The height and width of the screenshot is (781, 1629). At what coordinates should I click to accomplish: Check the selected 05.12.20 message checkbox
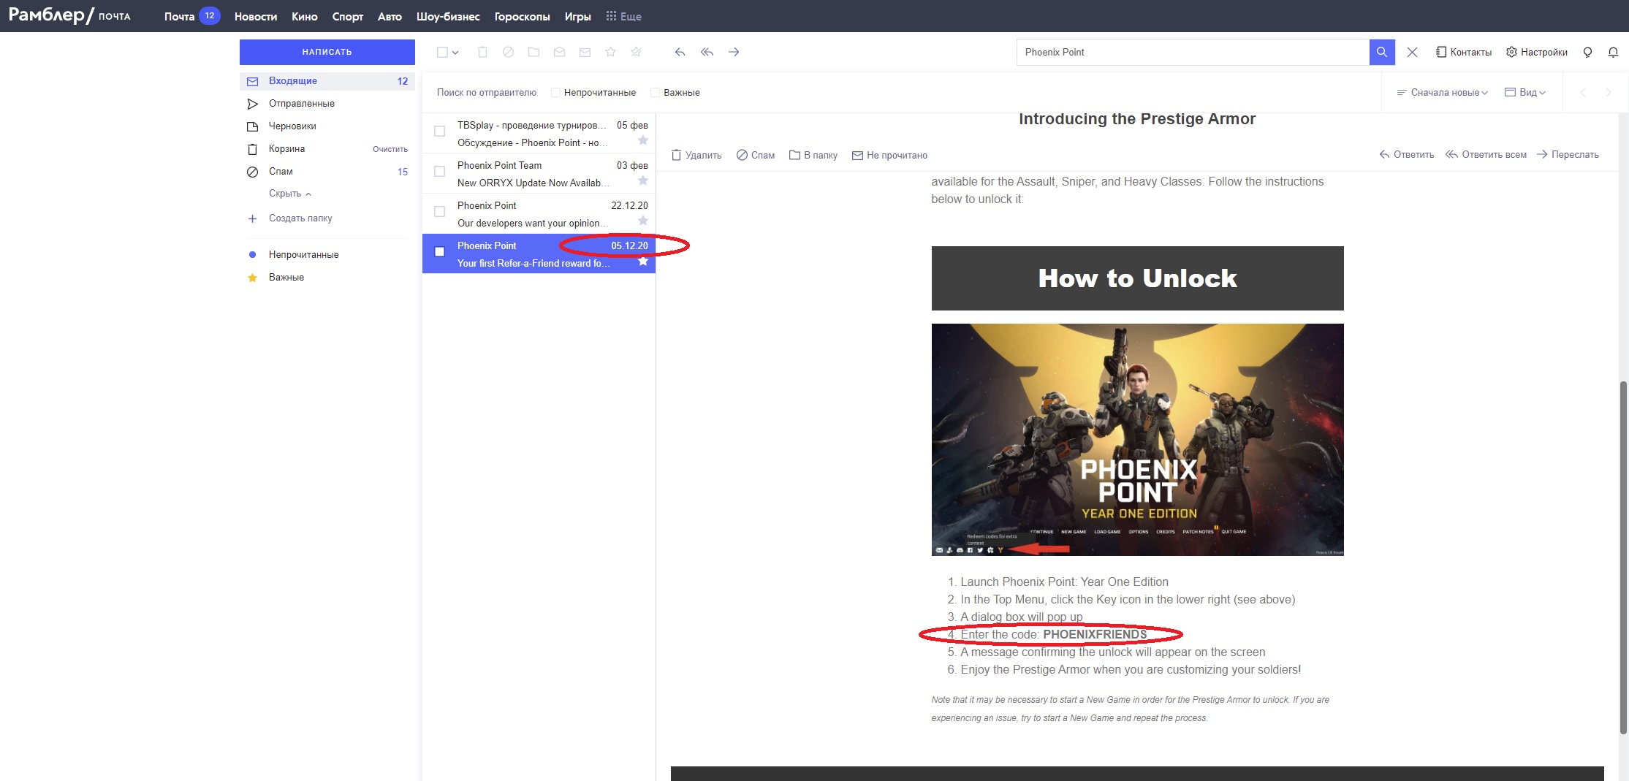[439, 252]
